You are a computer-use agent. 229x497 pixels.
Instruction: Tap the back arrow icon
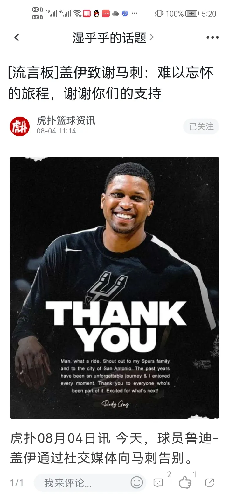pos(17,38)
